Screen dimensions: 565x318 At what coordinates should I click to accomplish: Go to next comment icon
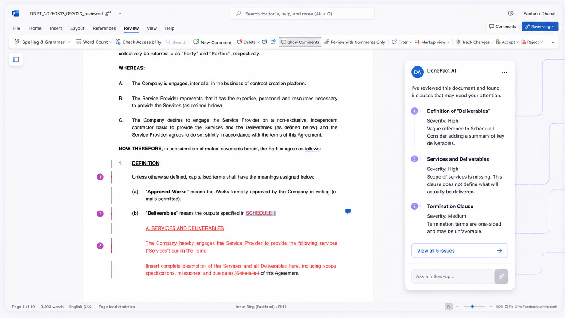(273, 42)
